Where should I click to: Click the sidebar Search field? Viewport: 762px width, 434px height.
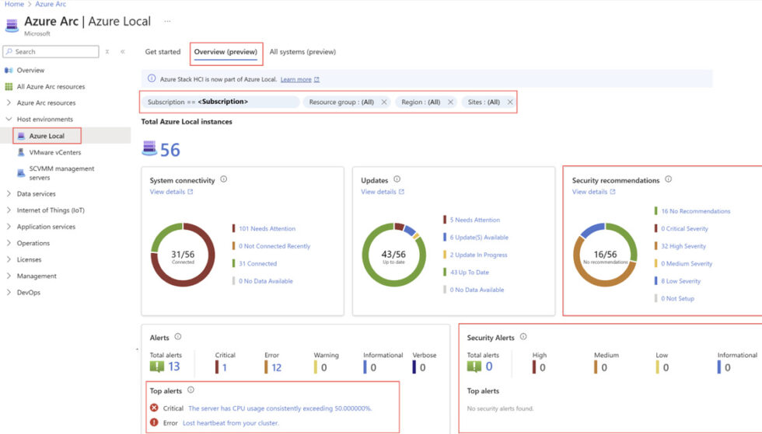point(51,51)
